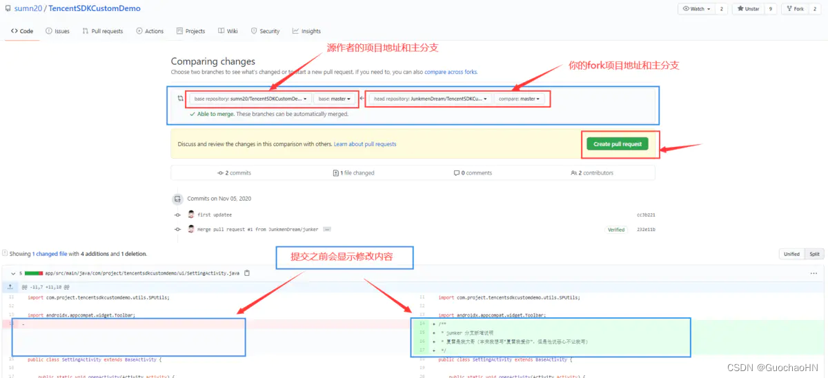Open commit hash cc3b221

point(646,215)
